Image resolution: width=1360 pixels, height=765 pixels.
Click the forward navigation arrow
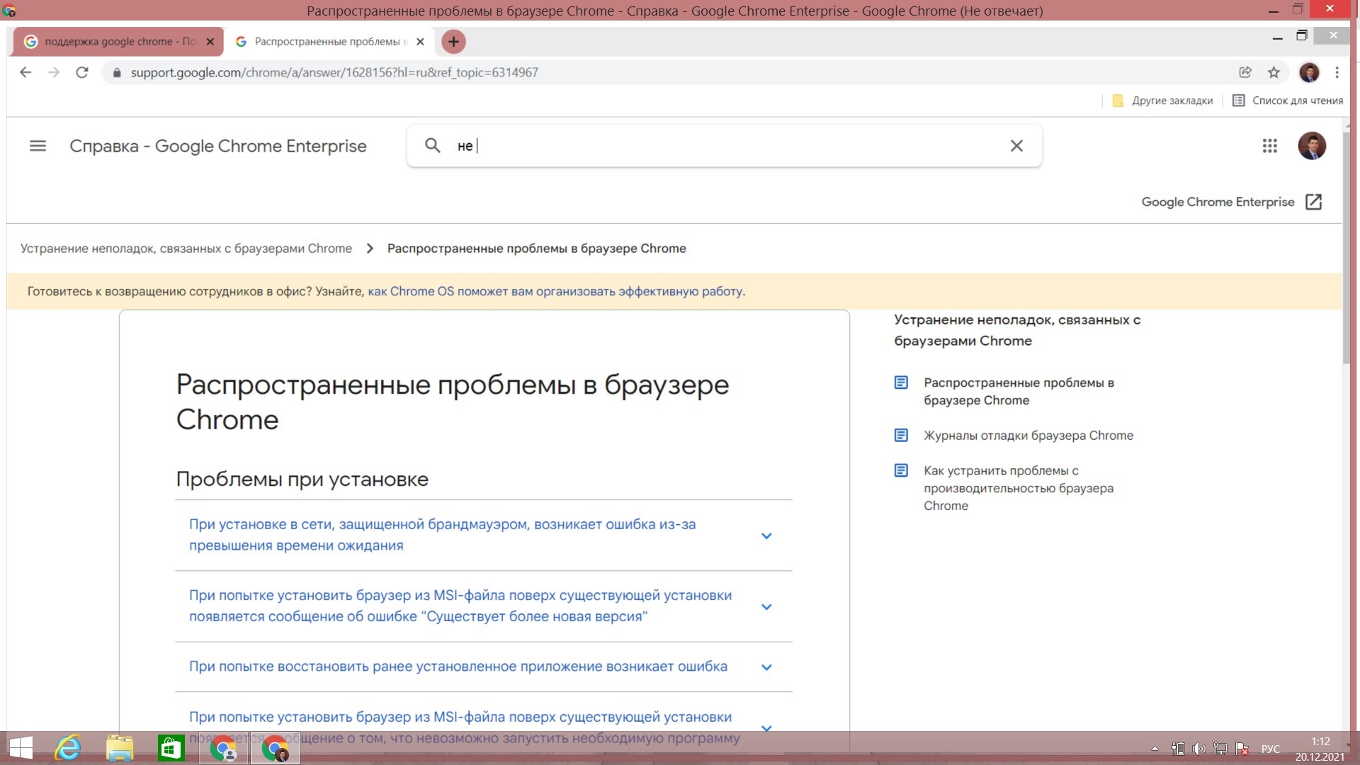(54, 72)
